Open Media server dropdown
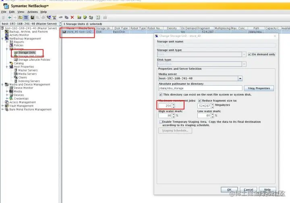This screenshot has height=203, width=290. tap(240, 78)
